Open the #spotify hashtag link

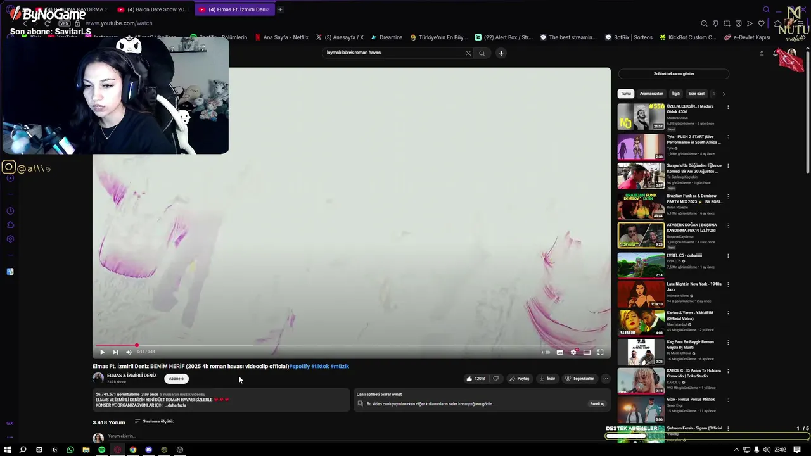click(300, 366)
